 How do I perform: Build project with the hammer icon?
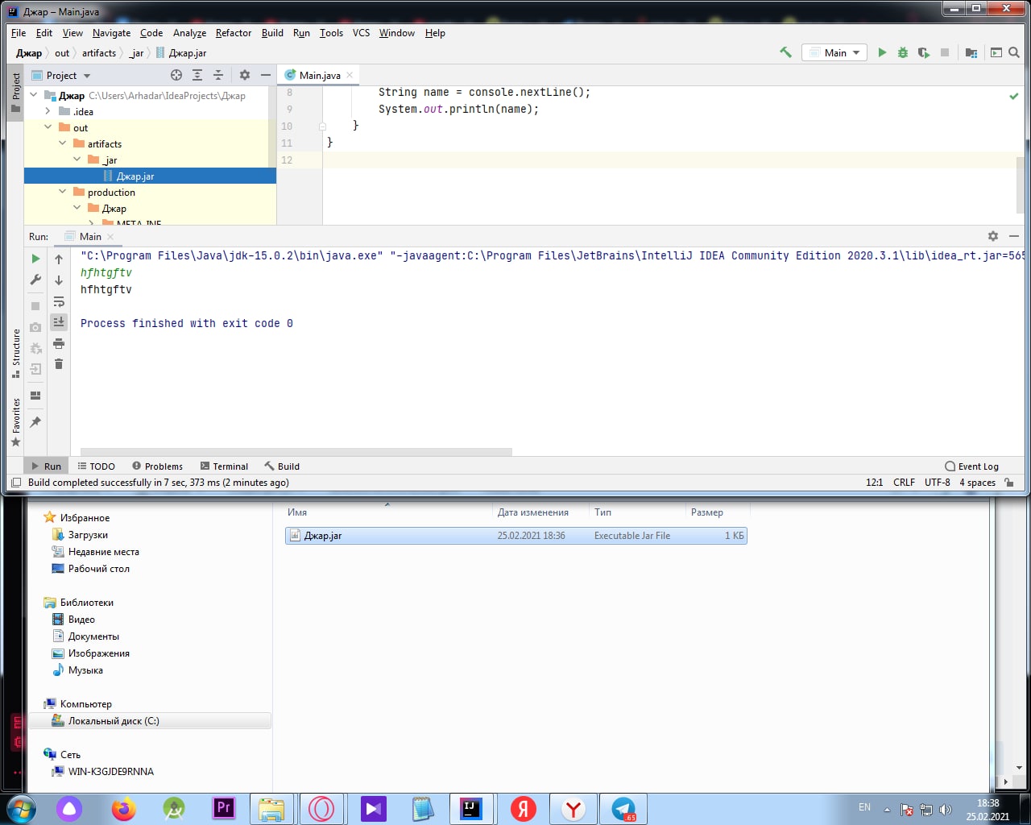[785, 52]
